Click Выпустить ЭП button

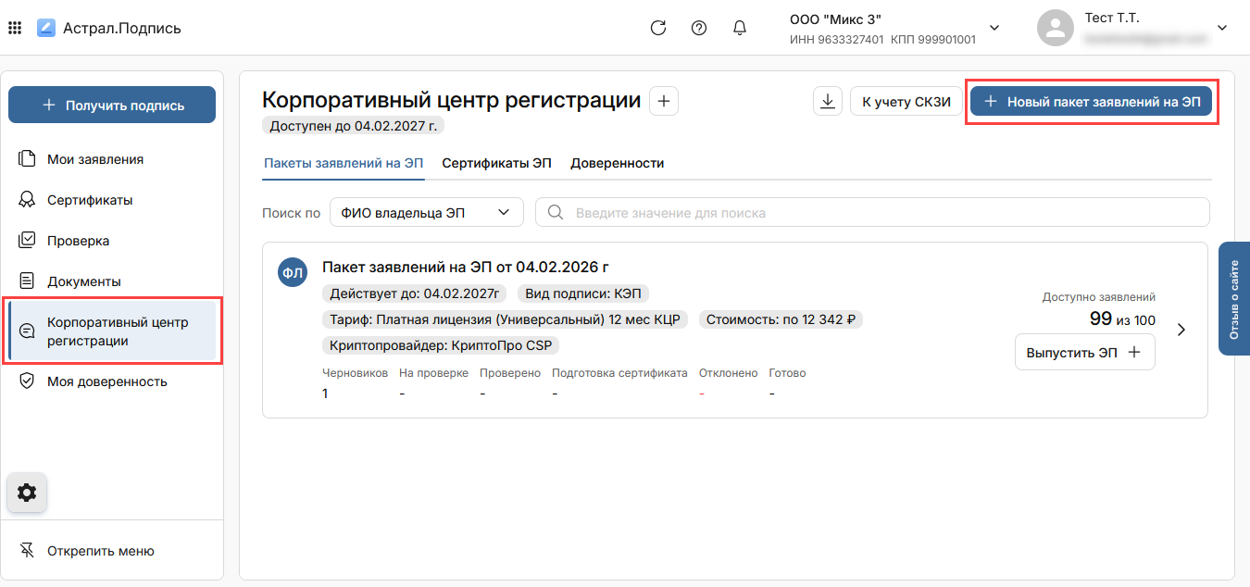pyautogui.click(x=1084, y=352)
